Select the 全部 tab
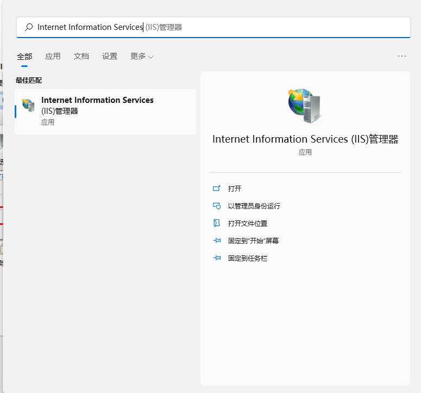Screen dimensions: 421x393 pos(24,57)
